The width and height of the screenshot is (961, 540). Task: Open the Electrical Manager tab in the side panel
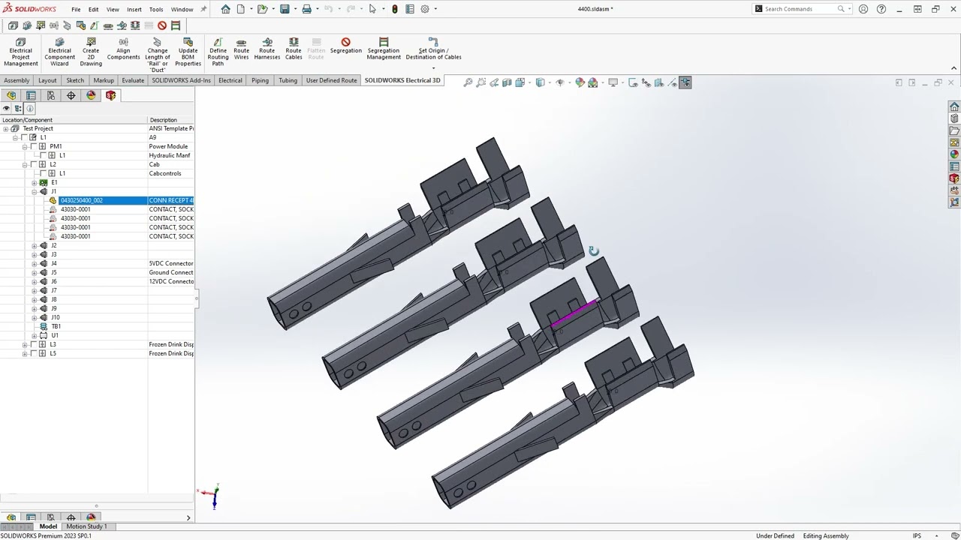[111, 95]
